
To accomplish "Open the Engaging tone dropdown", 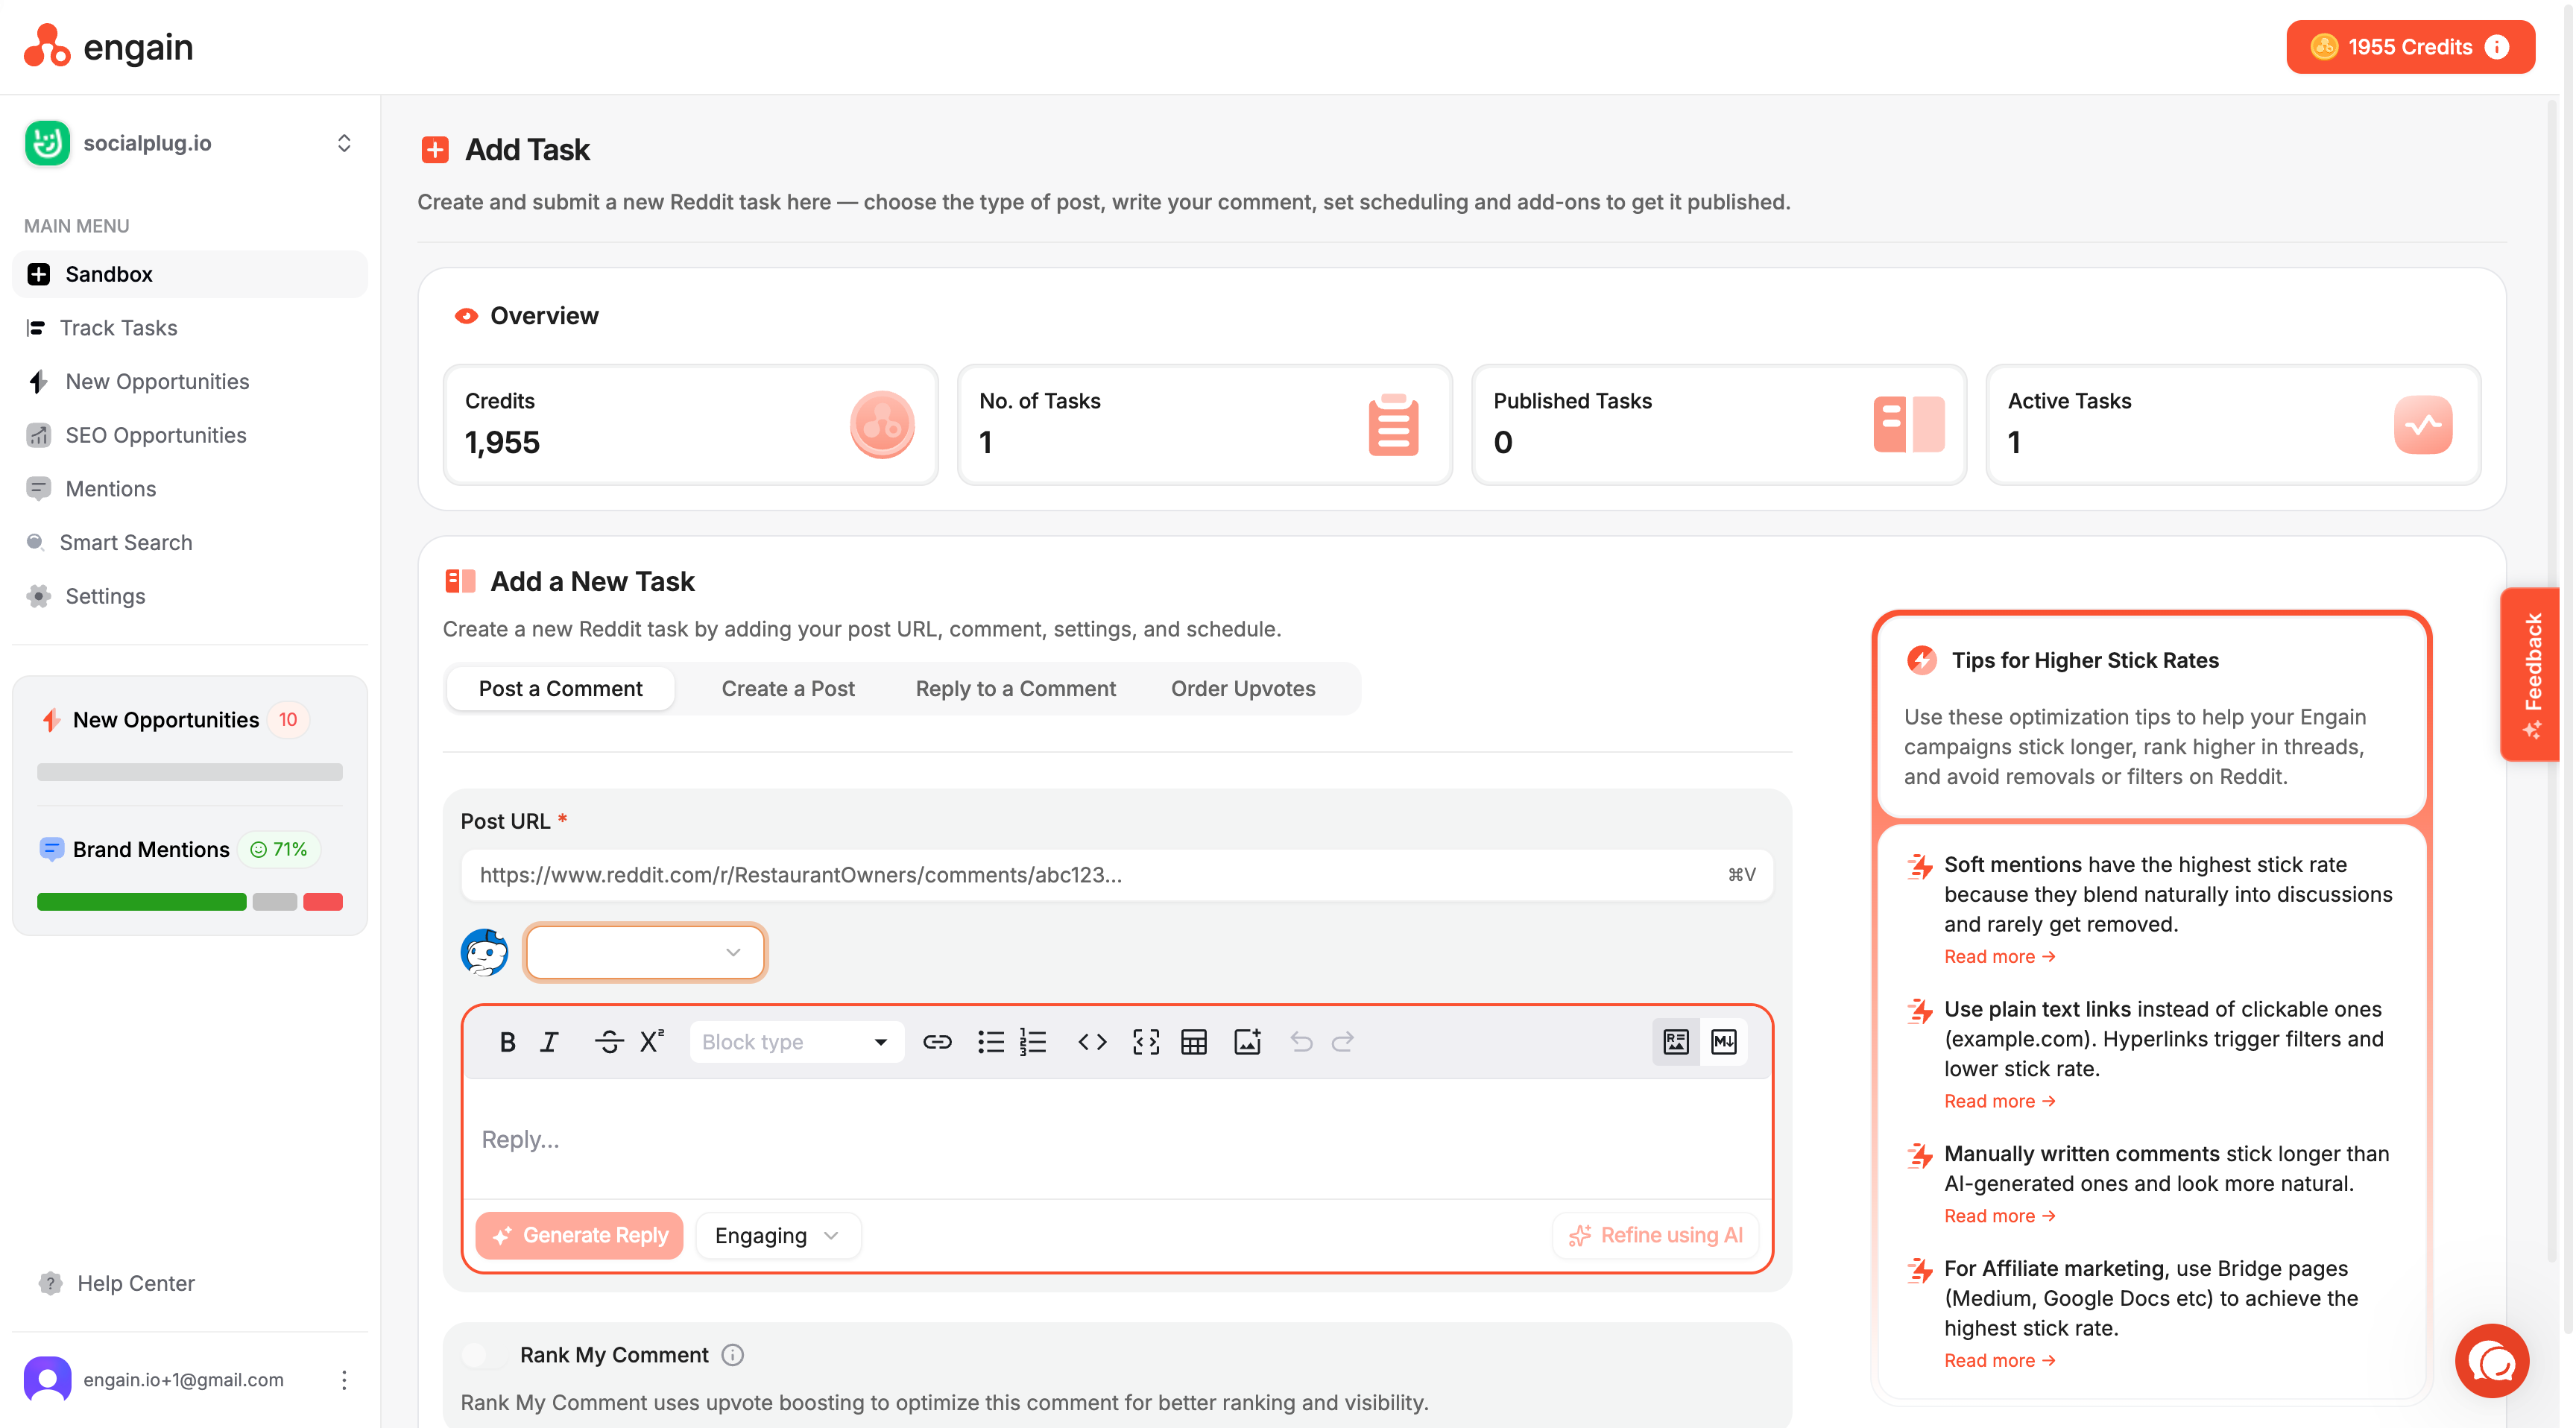I will click(x=777, y=1236).
